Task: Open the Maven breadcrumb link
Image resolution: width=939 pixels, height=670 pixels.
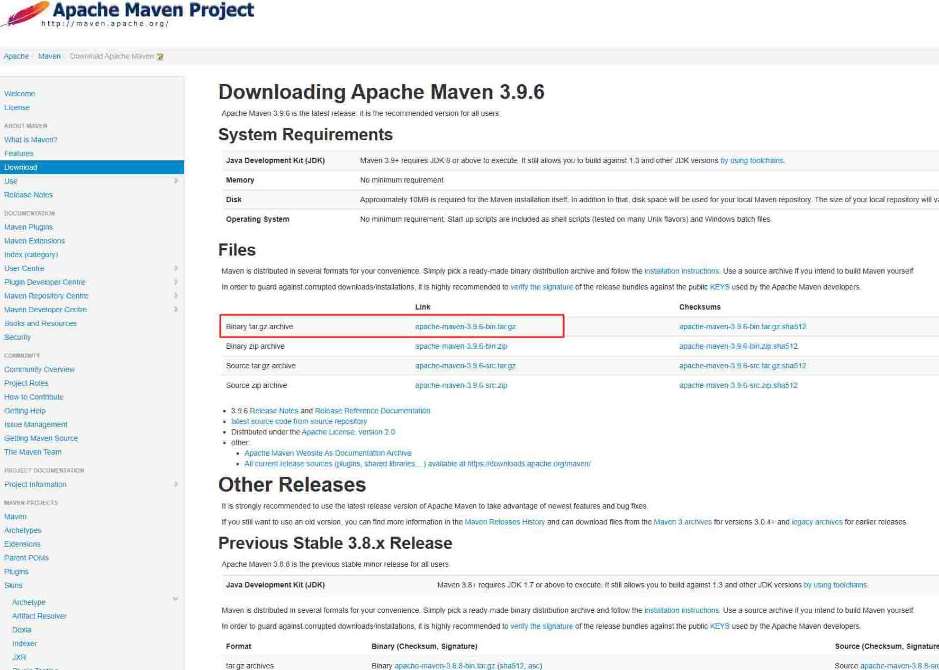Action: 49,56
